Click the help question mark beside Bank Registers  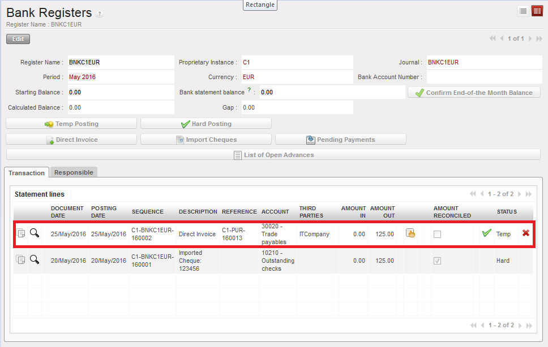pos(100,14)
